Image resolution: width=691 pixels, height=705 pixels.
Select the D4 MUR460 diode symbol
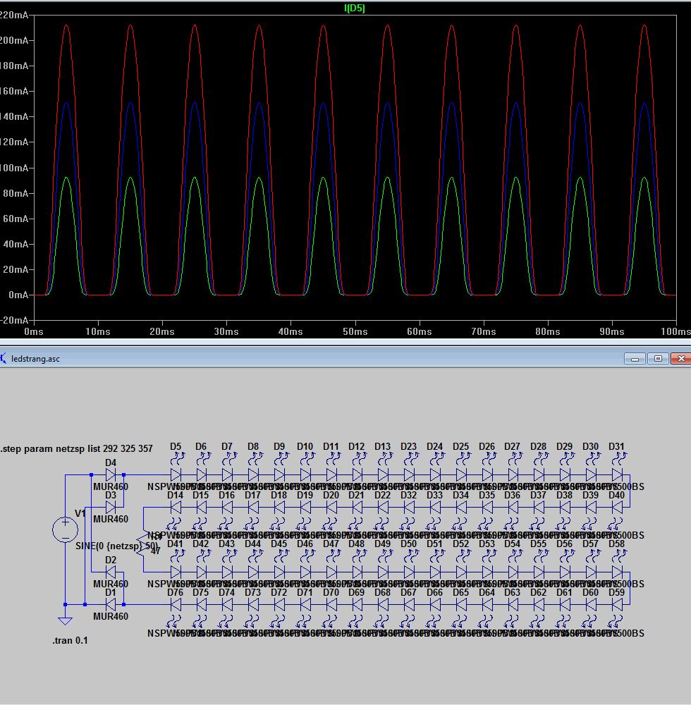[x=111, y=474]
